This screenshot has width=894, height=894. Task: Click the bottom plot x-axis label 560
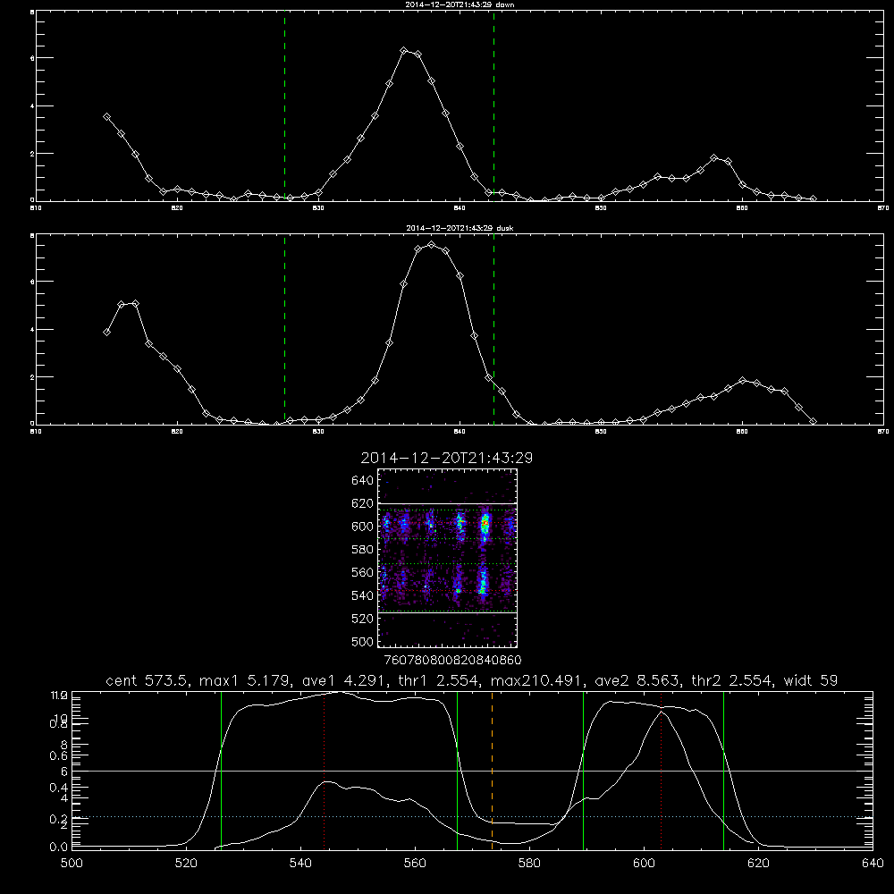point(415,864)
